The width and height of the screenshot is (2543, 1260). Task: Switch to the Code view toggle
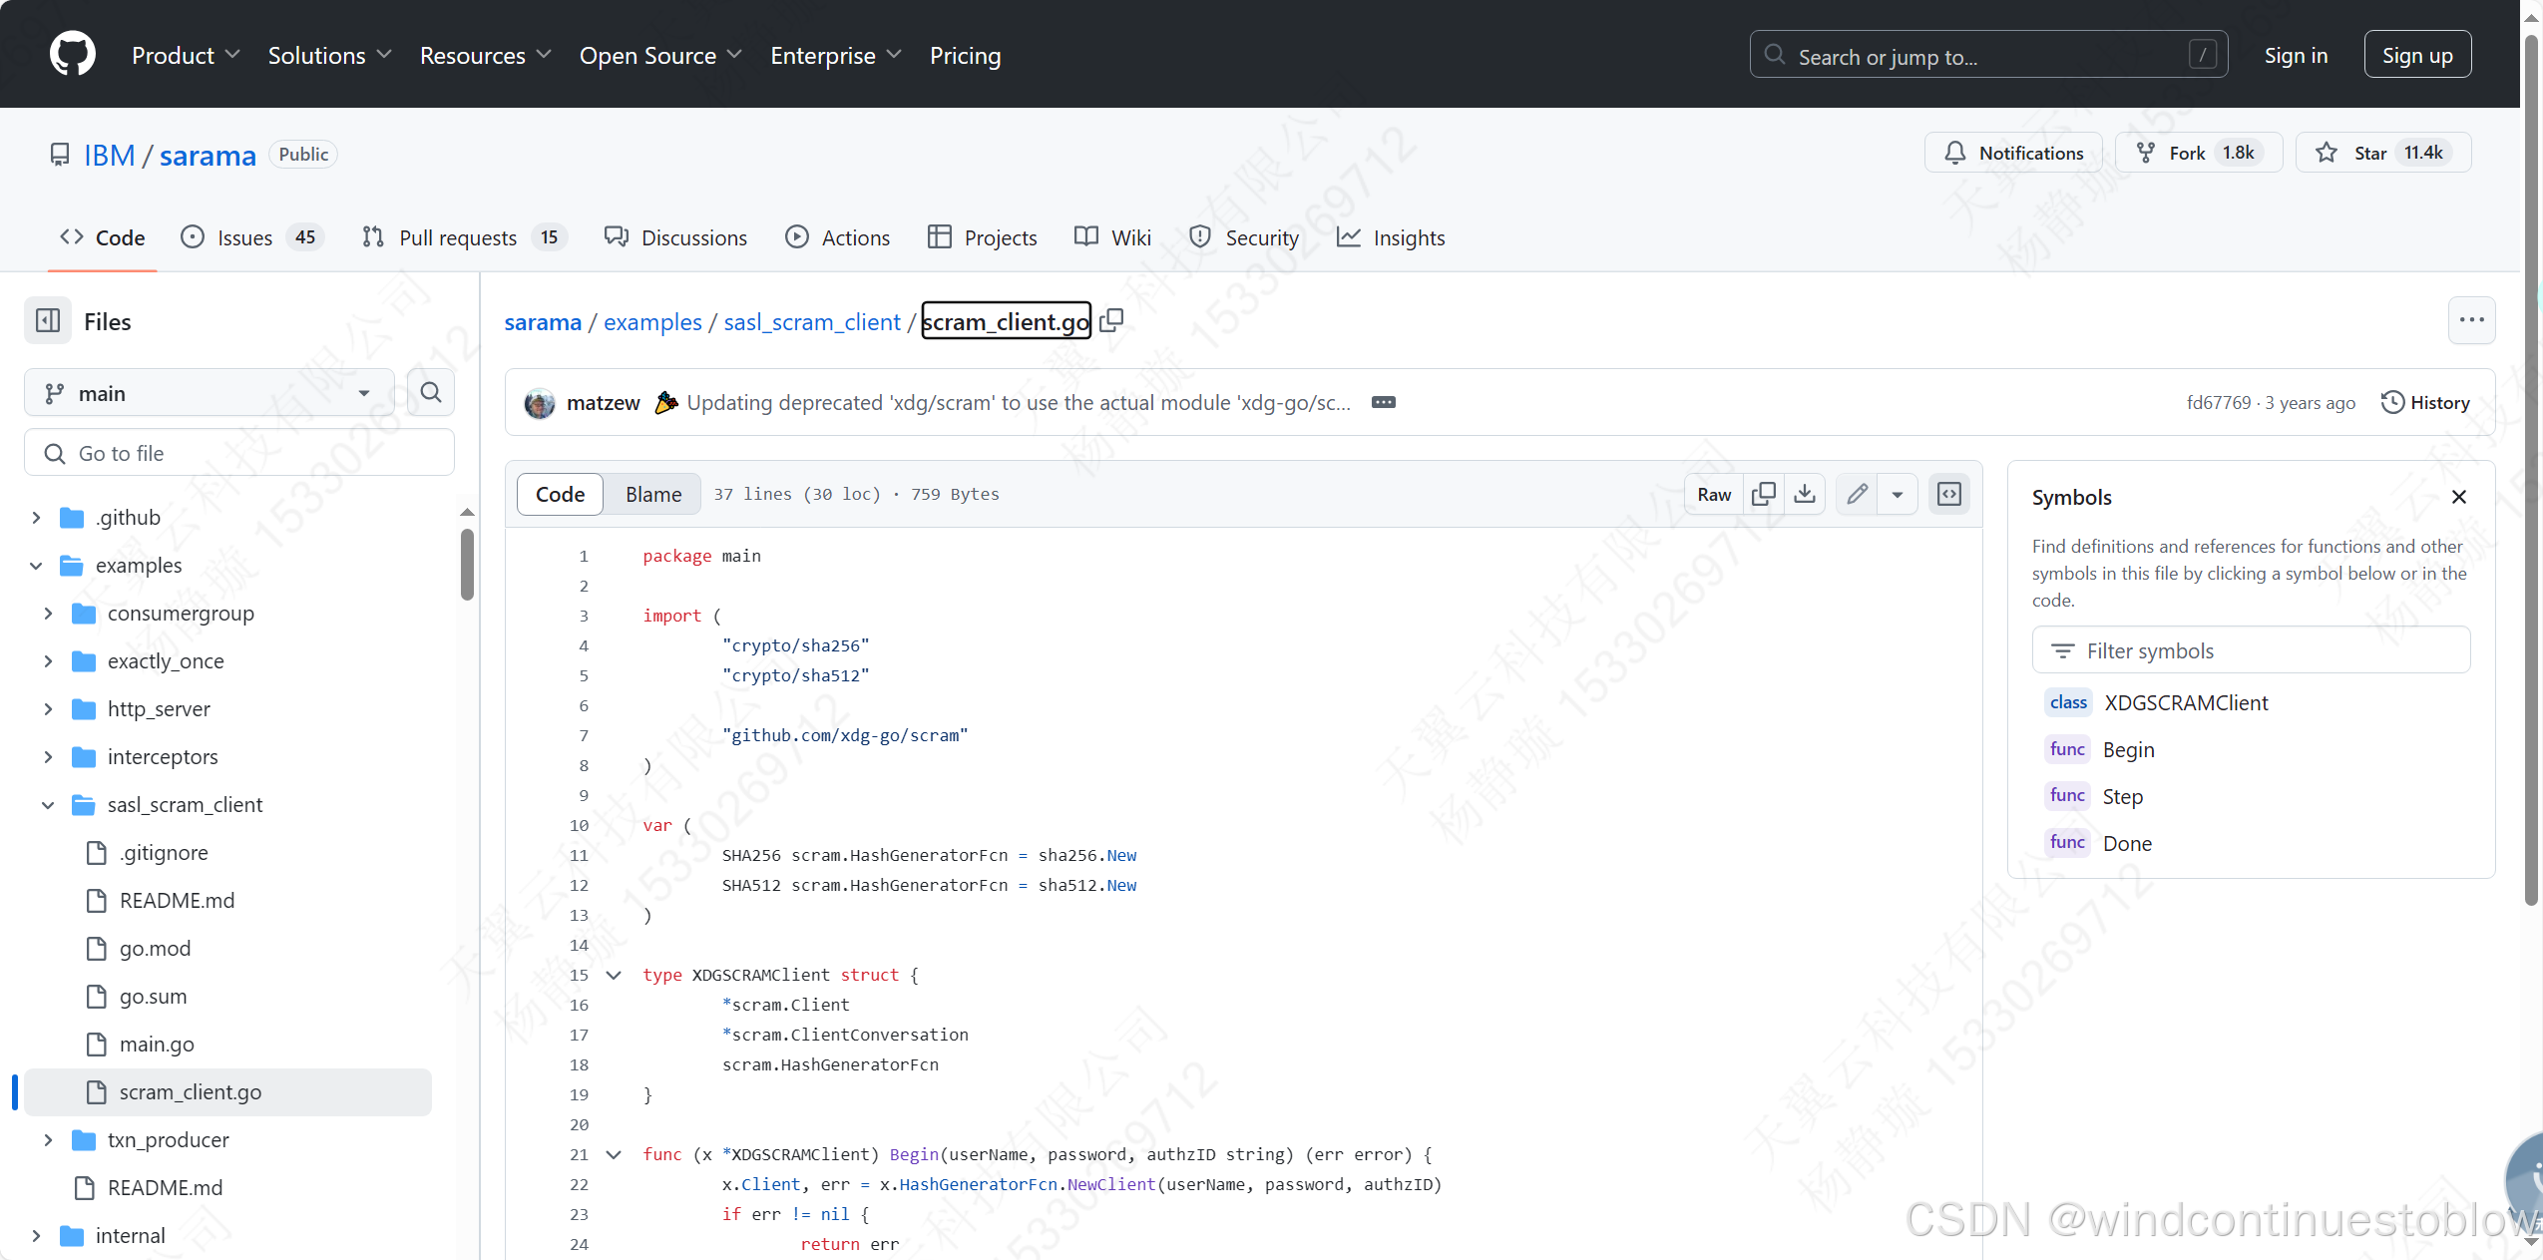560,494
